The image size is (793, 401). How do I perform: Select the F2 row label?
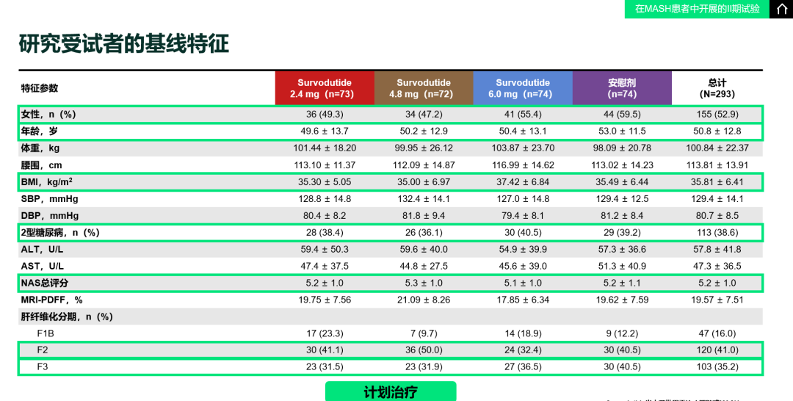[x=43, y=350]
